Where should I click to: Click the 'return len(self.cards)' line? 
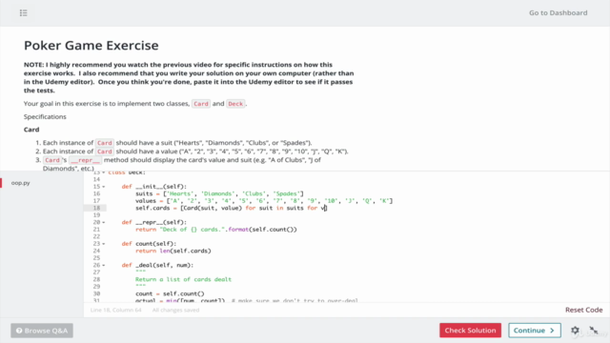(173, 251)
